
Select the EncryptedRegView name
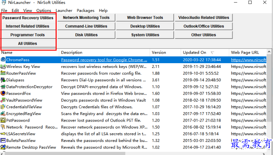(x=24, y=114)
